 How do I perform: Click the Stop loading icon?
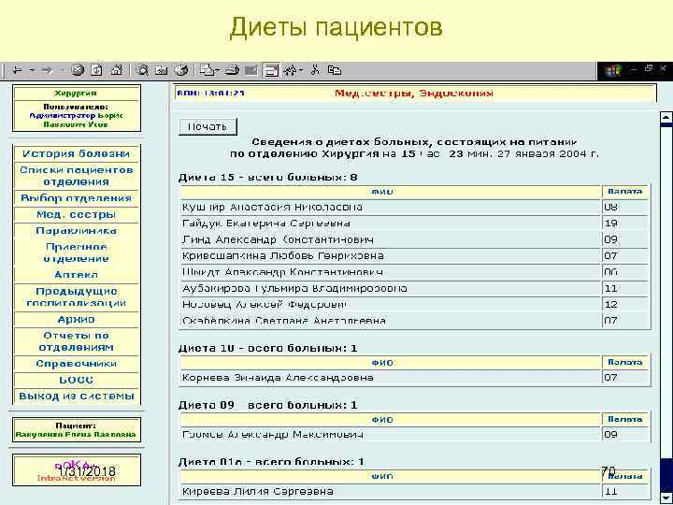point(78,70)
